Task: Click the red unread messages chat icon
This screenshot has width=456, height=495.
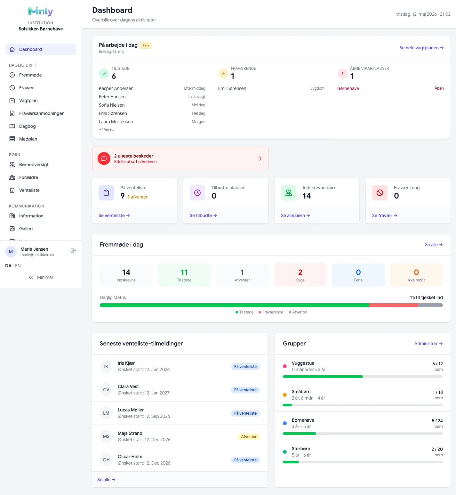Action: (x=104, y=158)
